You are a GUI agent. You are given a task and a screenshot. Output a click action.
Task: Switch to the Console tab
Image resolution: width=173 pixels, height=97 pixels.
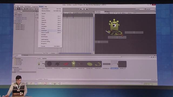click(25, 55)
